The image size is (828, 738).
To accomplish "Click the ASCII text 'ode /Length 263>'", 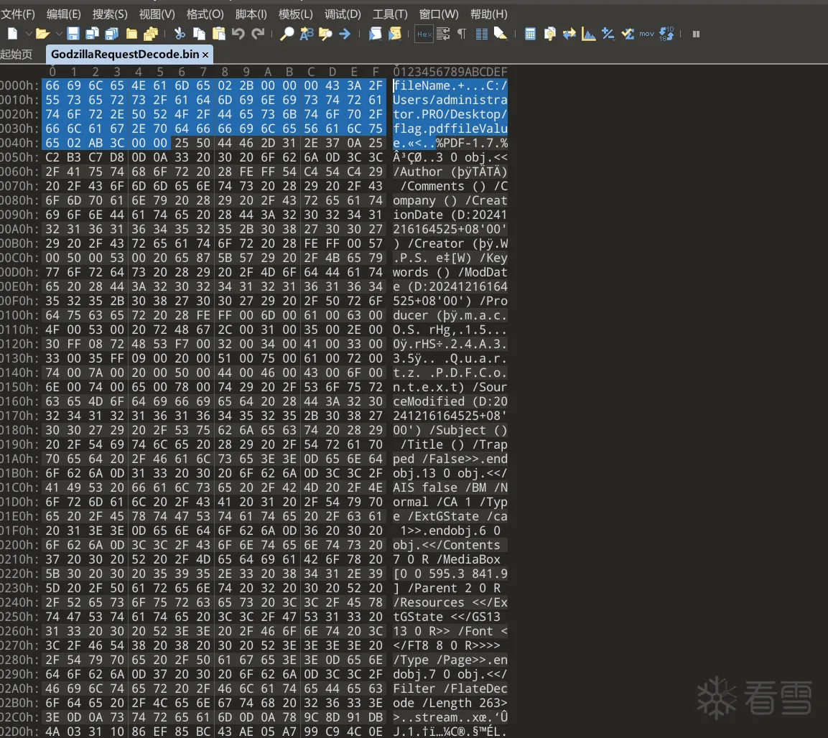I will [450, 703].
